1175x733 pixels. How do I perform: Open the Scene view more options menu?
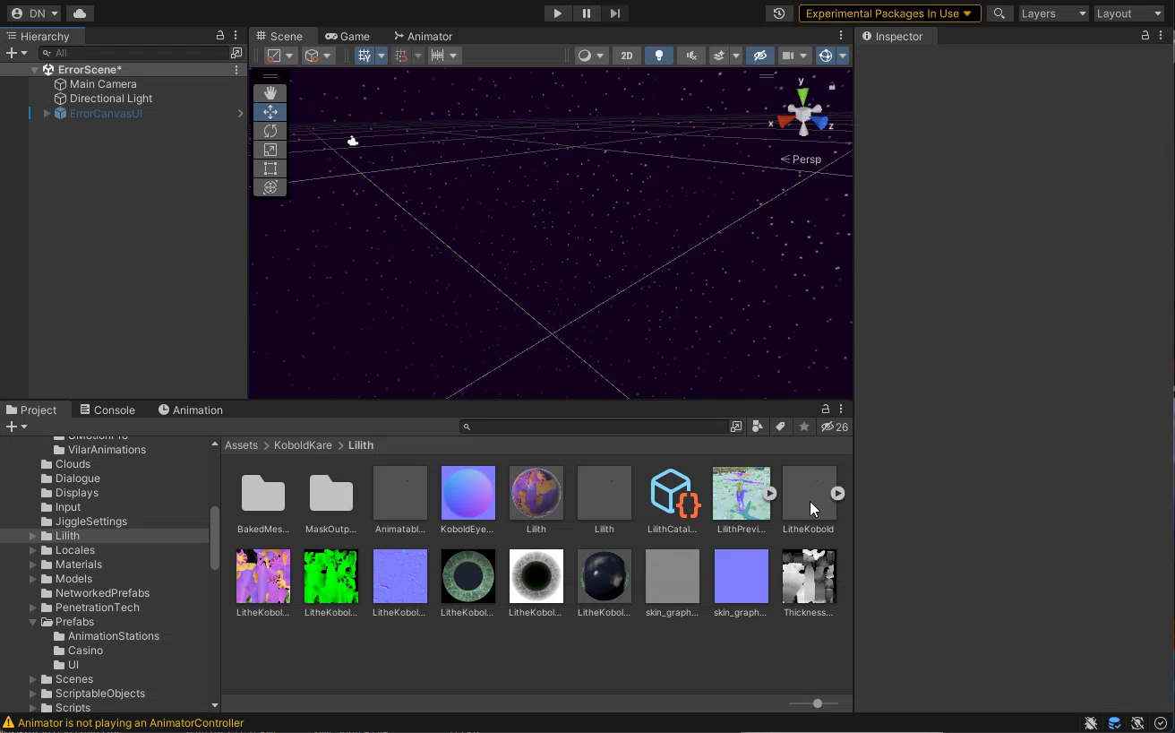tap(841, 36)
